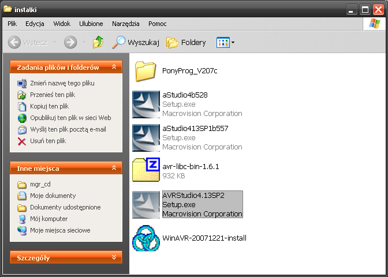This screenshot has height=277, width=388.
Task: Open Moje dokumenty from Inne miejsca
Action: click(53, 196)
